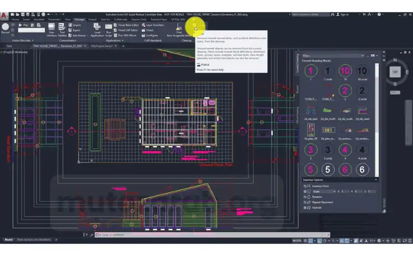This screenshot has height=256, width=413.
Task: Launch the Layer Translator tool
Action: coord(153,25)
